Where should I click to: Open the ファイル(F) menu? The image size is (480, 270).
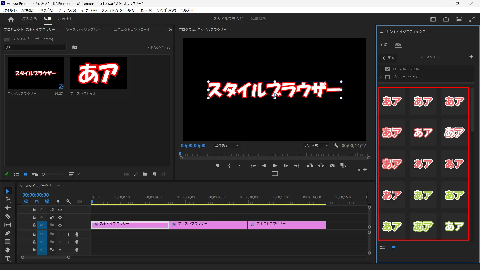[9, 10]
